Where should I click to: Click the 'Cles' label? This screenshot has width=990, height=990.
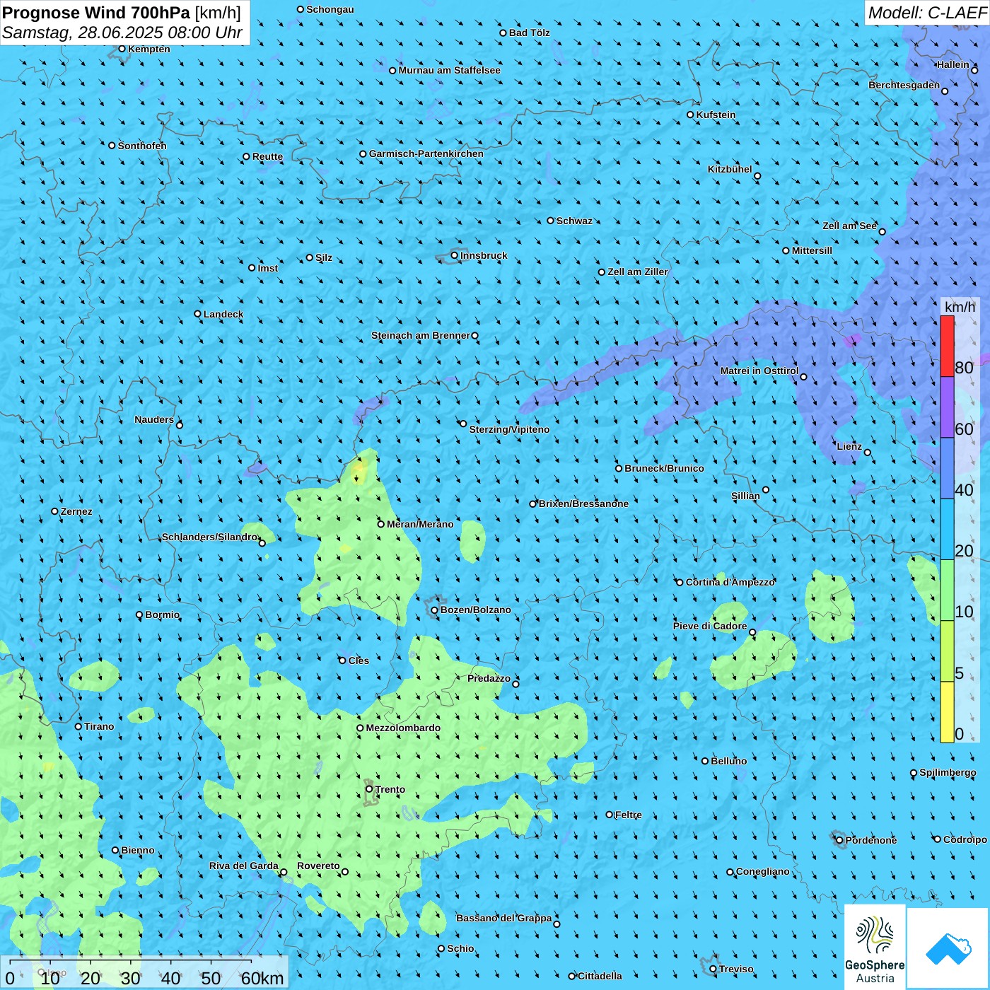(359, 660)
